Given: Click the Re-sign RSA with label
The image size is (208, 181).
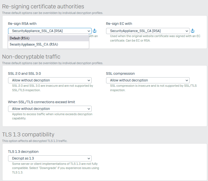Looking at the screenshot, I should point(22,24).
